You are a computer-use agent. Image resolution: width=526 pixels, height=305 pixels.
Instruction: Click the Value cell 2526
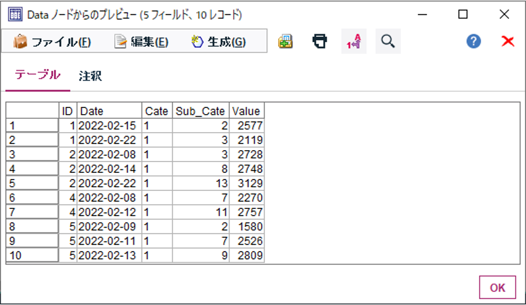point(247,241)
